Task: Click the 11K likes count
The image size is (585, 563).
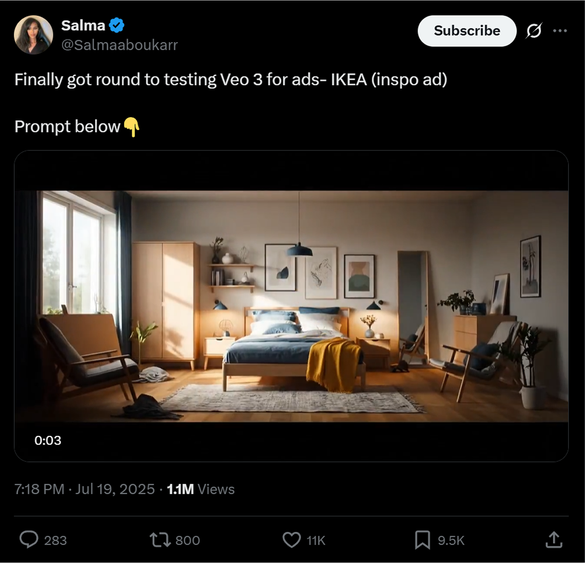Action: coord(316,540)
